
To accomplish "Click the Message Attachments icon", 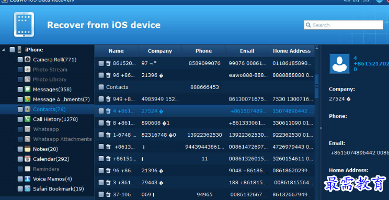I will (27, 99).
